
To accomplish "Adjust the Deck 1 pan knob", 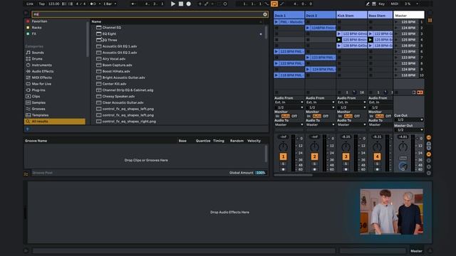I will (x=283, y=146).
